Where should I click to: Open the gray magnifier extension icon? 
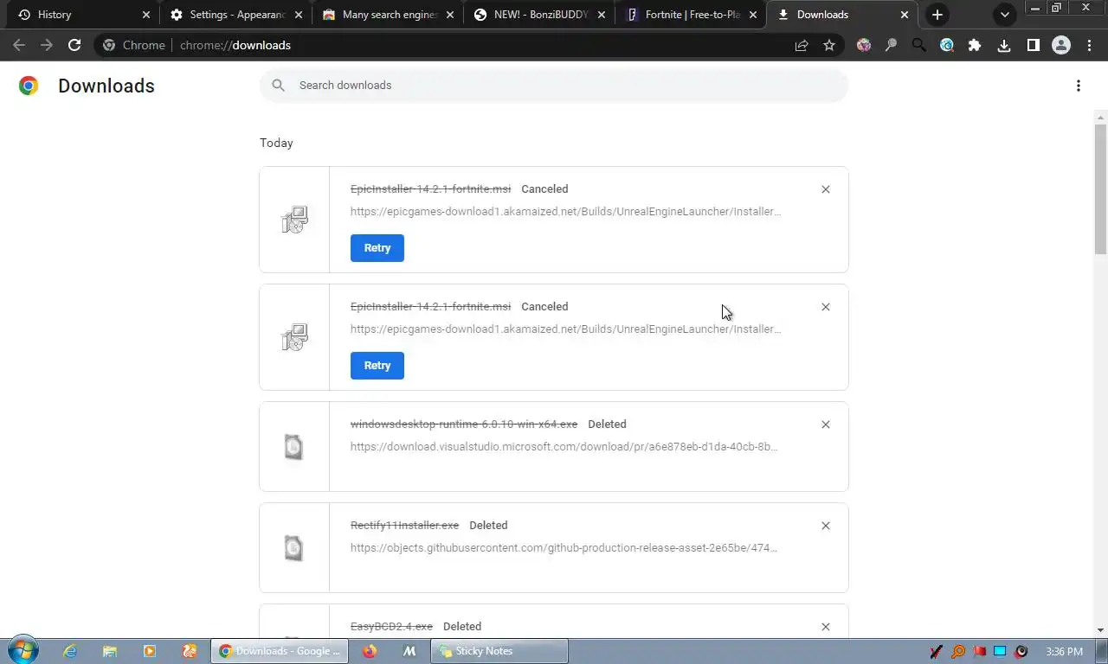pos(891,45)
